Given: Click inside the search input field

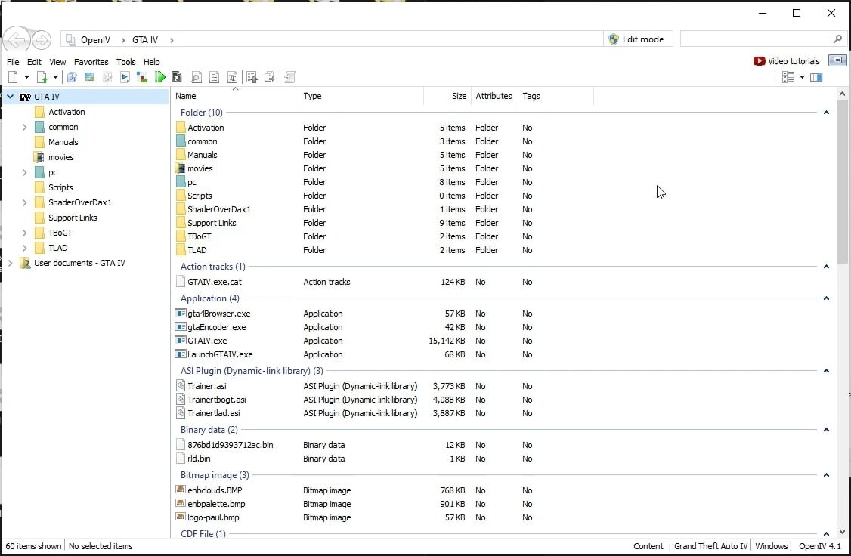Looking at the screenshot, I should [756, 39].
